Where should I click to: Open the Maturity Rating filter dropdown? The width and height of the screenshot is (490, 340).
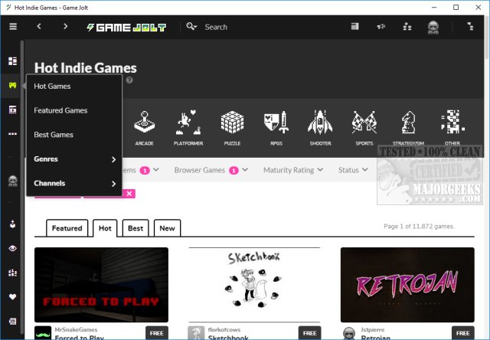point(292,170)
